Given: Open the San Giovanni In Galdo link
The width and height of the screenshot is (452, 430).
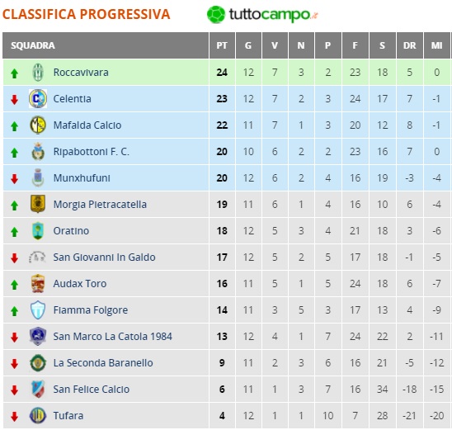Looking at the screenshot, I should pyautogui.click(x=104, y=258).
